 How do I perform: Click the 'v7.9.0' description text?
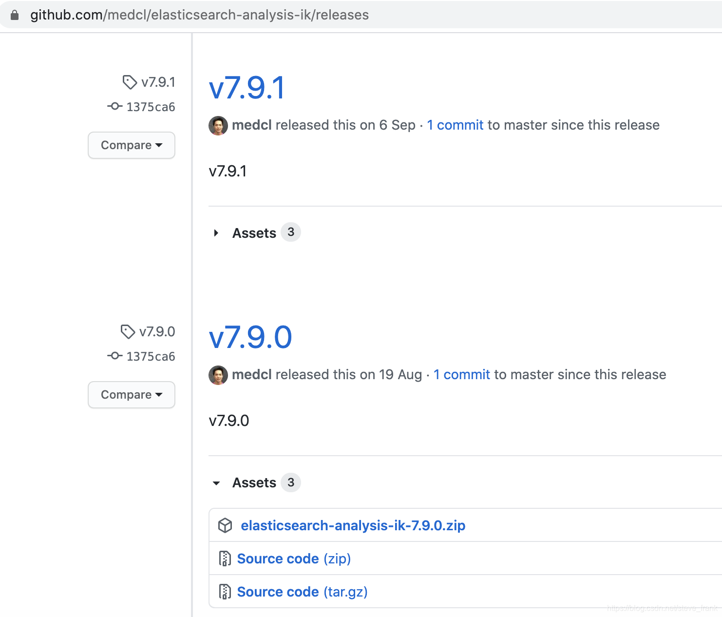click(229, 421)
